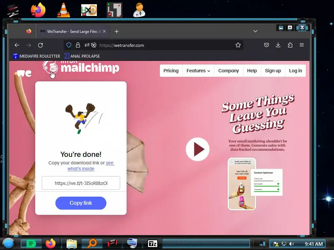Open the green notes taskbar app

click(x=31, y=243)
